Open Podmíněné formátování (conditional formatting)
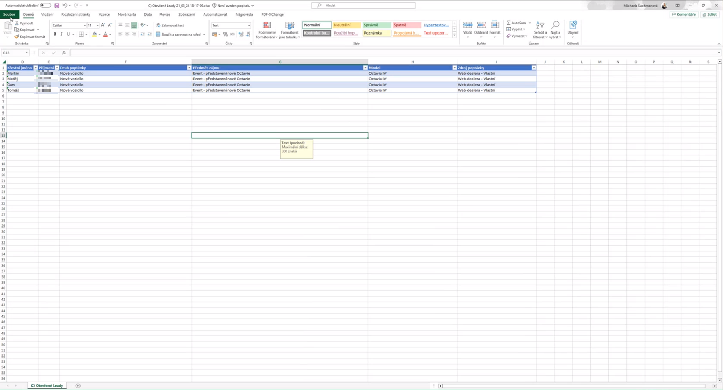Viewport: 723px width, 390px height. [267, 25]
